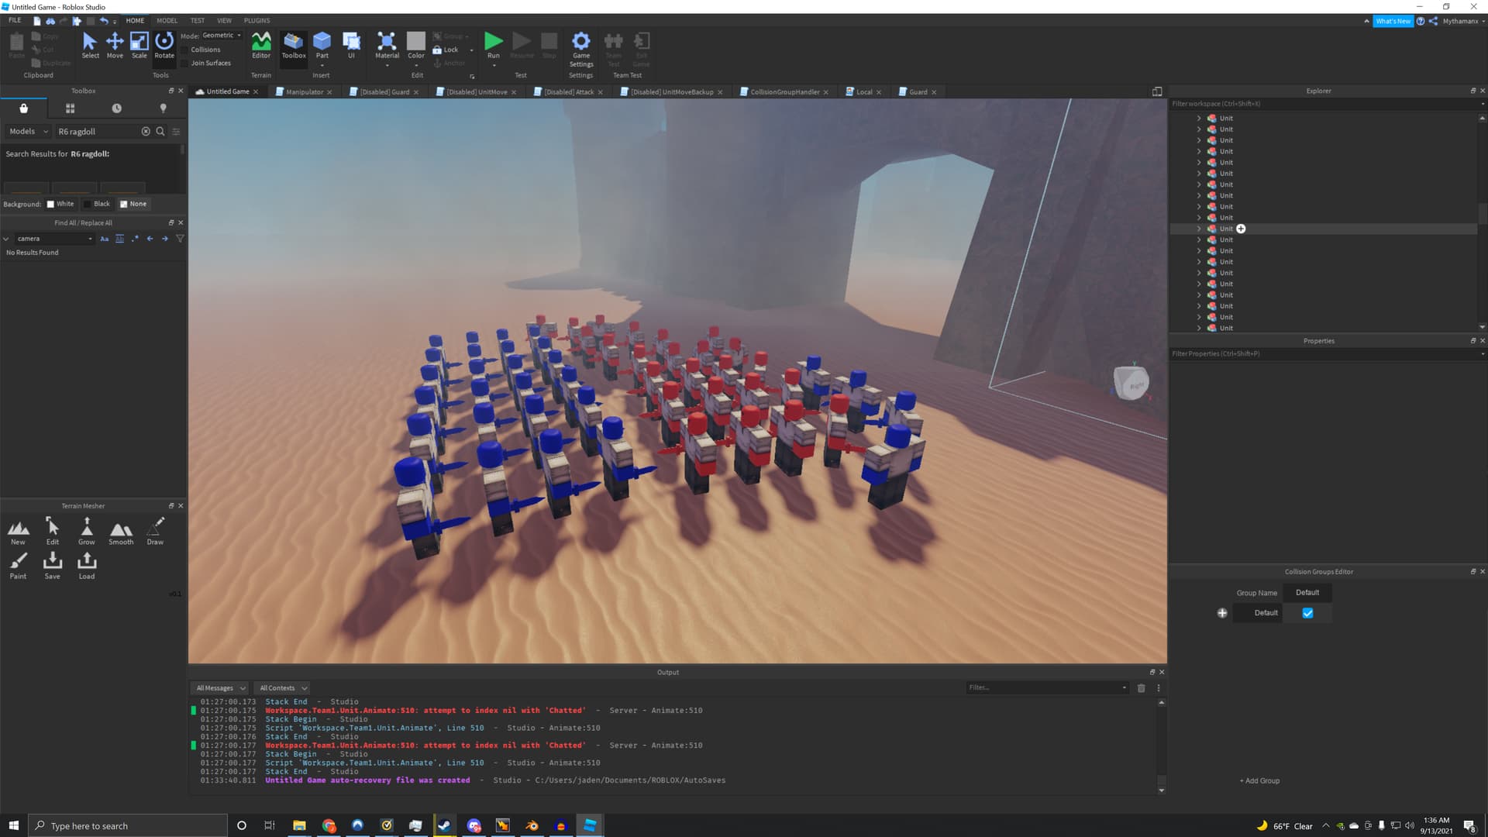Open the Toolbox Marketplace tab
Screen dimensions: 1488x837
pos(23,108)
